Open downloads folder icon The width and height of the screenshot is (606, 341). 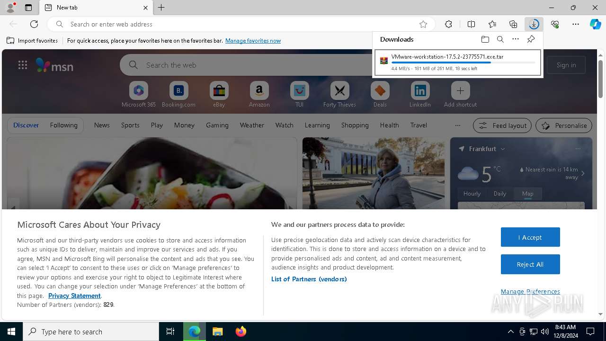(x=485, y=39)
